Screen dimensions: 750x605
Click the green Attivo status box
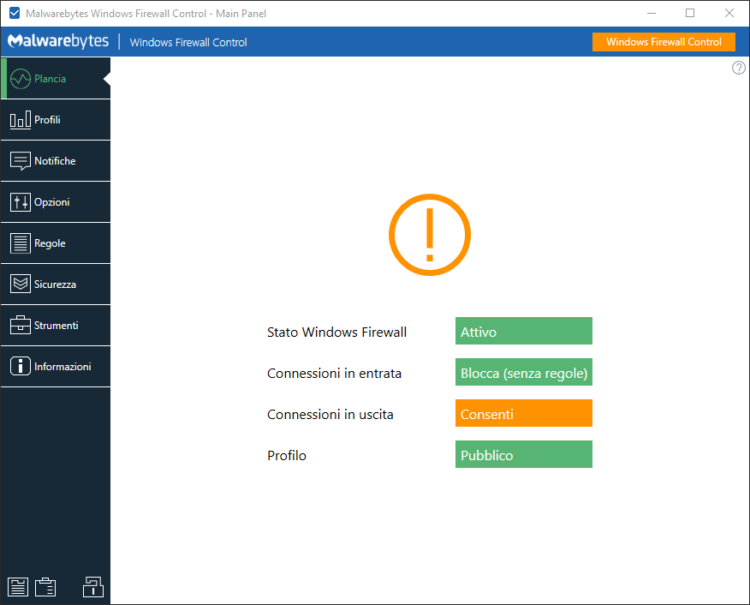[x=524, y=331]
